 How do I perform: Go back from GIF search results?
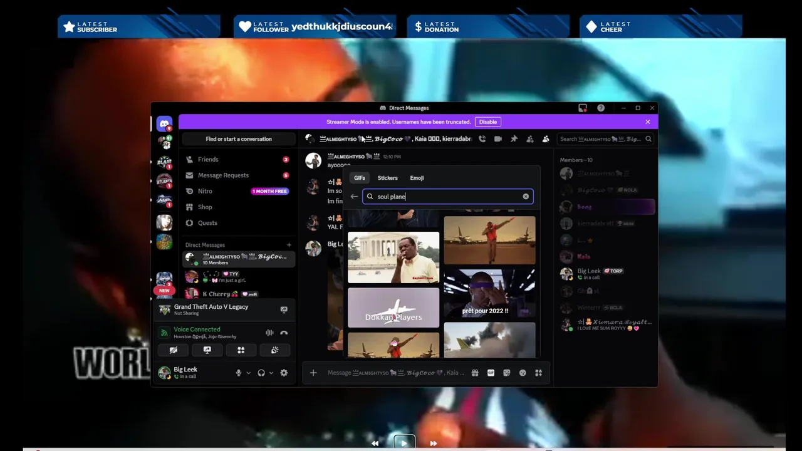tap(354, 197)
